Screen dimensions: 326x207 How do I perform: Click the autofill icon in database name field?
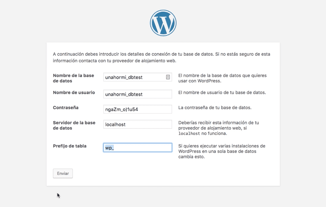168,77
